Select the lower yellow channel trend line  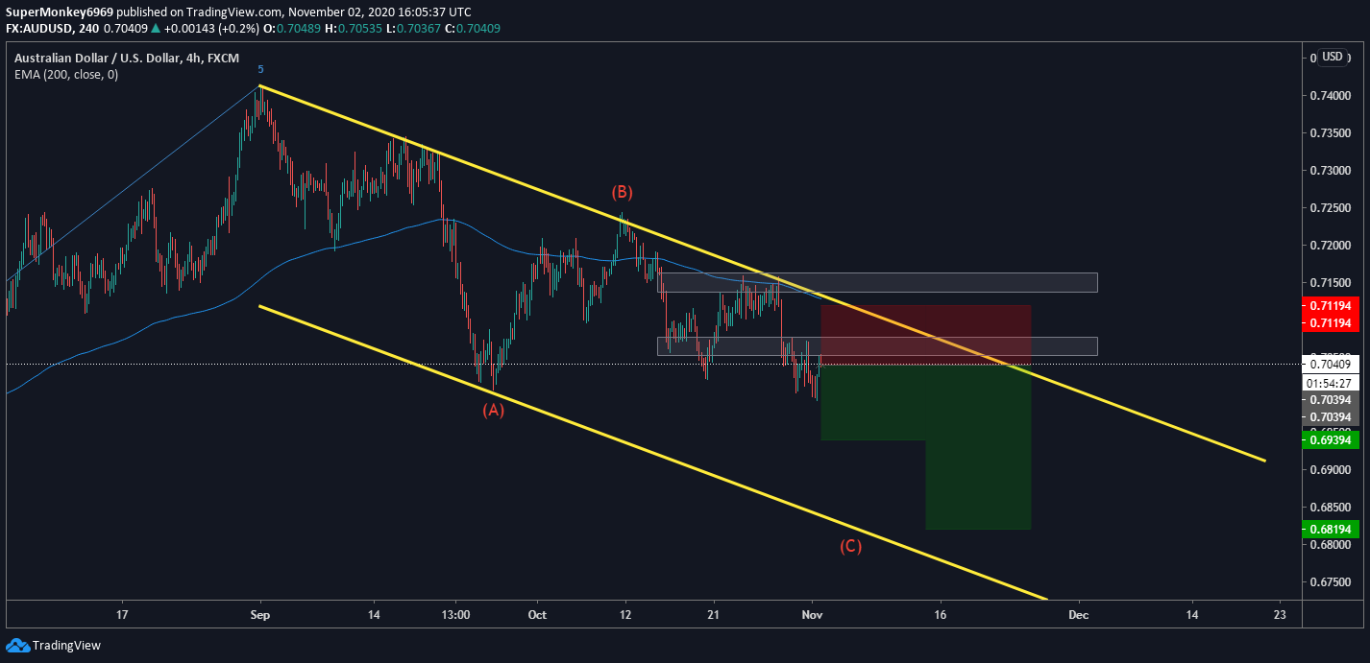point(653,453)
